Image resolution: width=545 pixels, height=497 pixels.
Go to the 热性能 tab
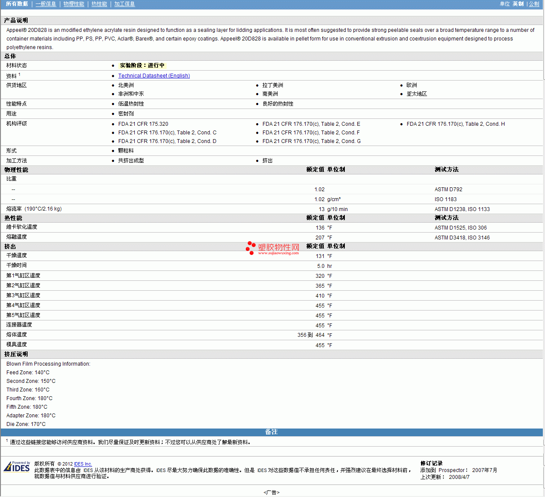(x=99, y=4)
